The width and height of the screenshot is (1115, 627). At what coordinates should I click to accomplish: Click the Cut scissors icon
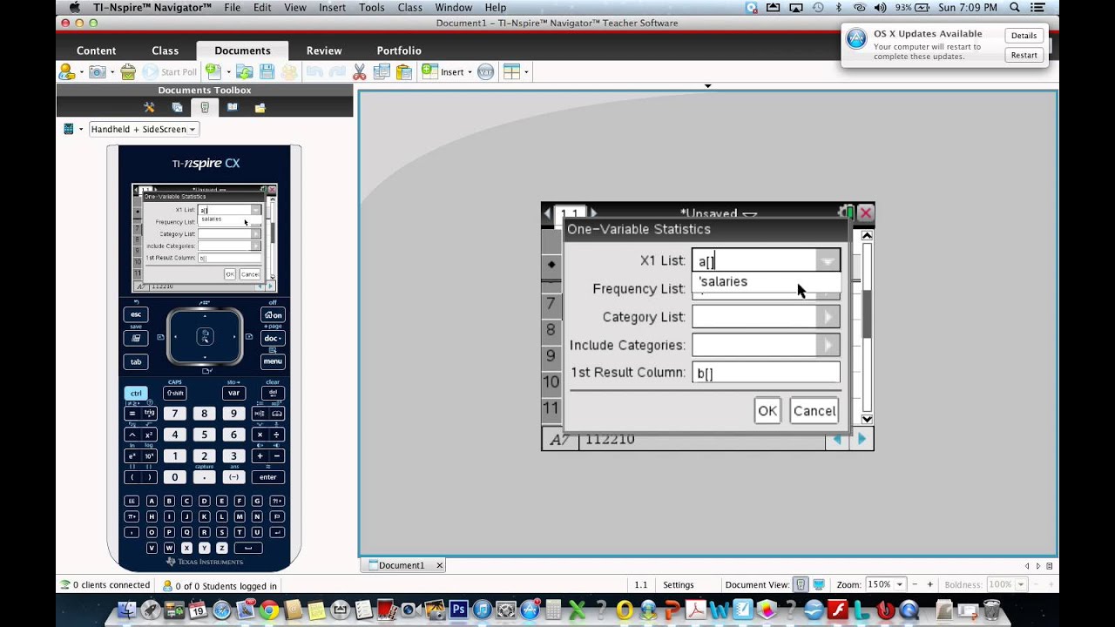pos(359,72)
